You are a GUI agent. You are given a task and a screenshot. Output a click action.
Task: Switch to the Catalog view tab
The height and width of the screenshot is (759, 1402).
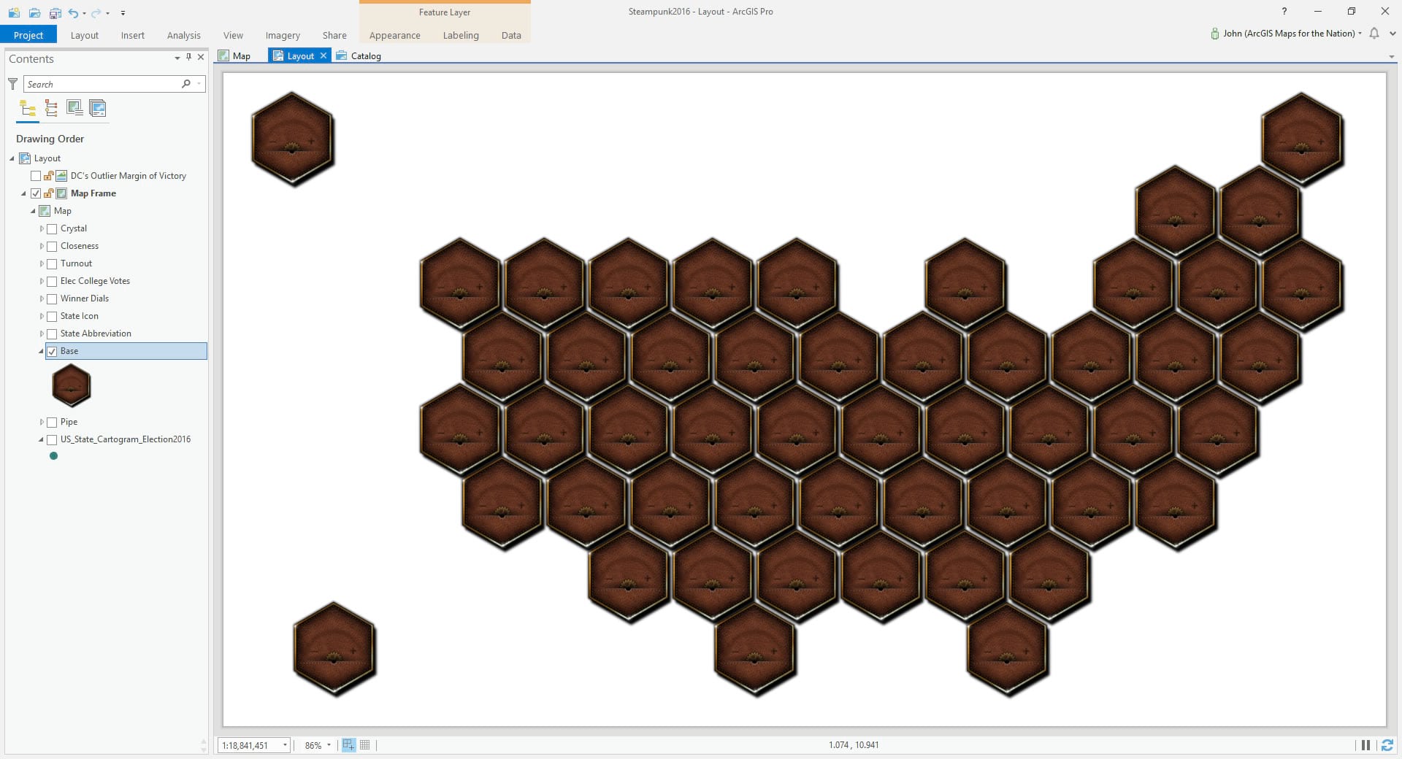click(x=359, y=56)
